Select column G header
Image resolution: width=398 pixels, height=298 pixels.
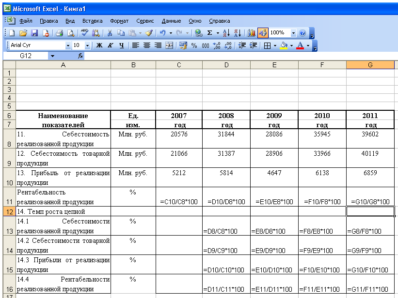[x=370, y=65]
